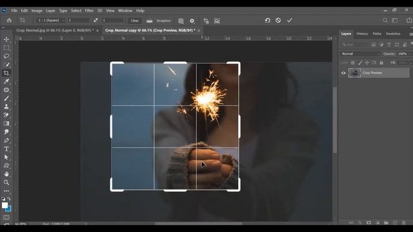Click the foreground color swatch
The image size is (413, 232).
(5, 206)
